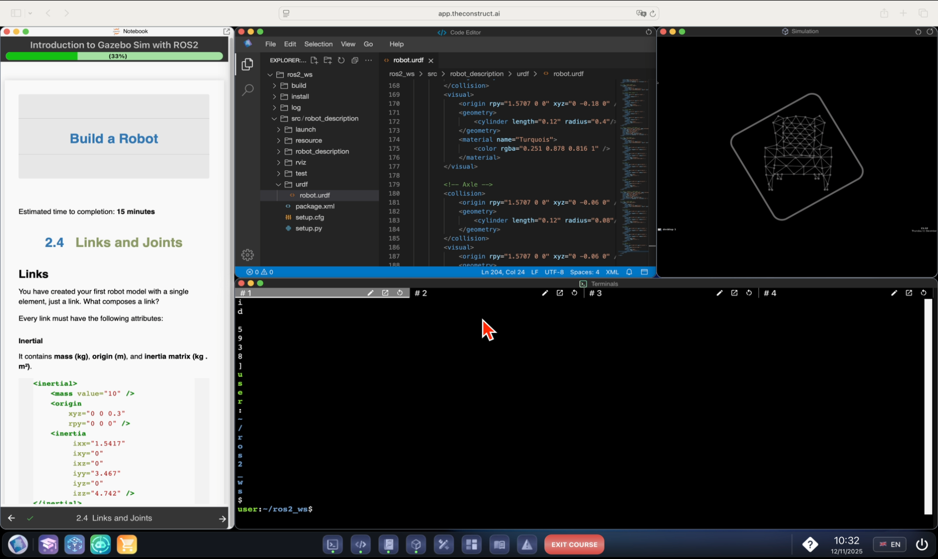938x559 pixels.
Task: Click the New Folder icon in Explorer
Action: coord(328,60)
